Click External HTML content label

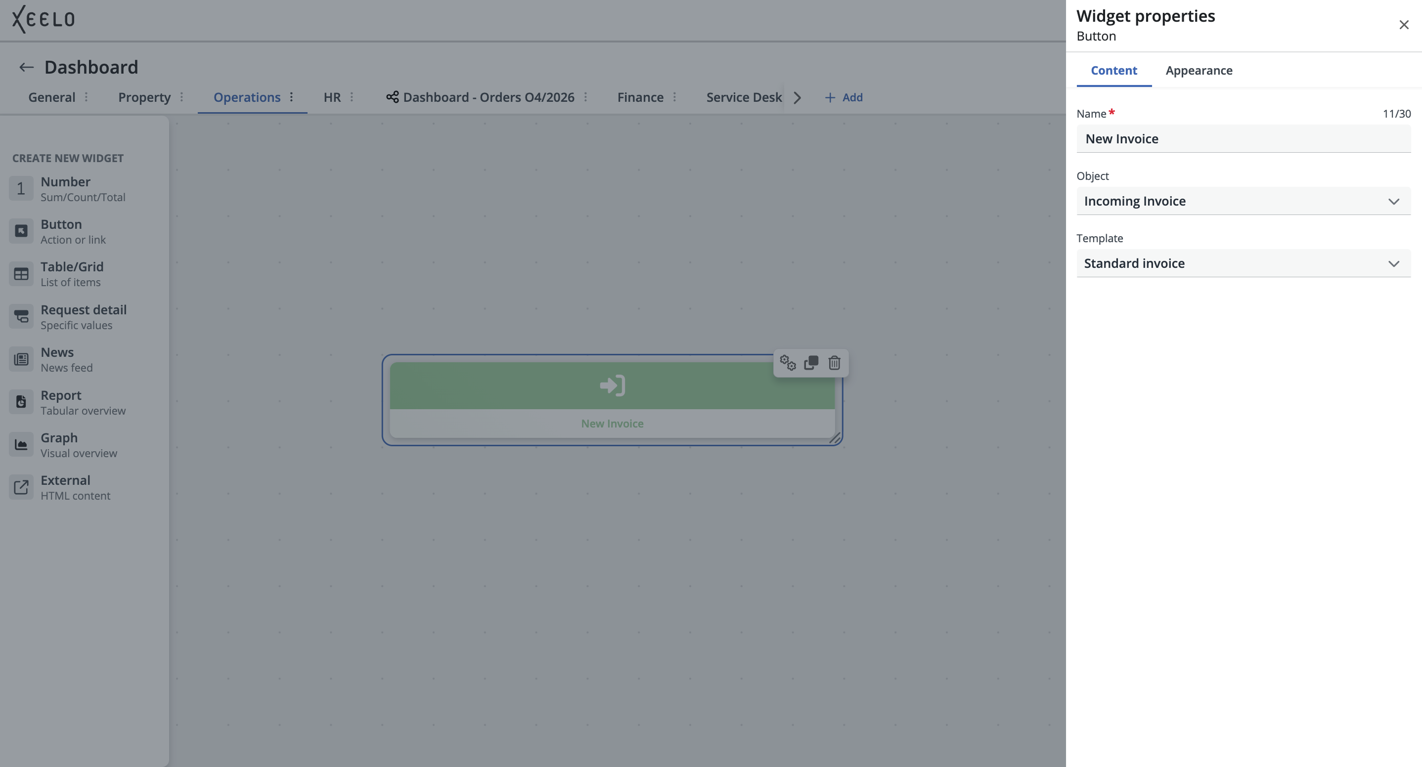[75, 487]
